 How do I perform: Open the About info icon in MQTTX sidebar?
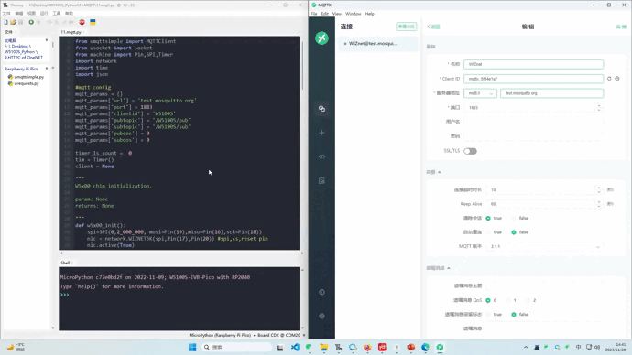coord(321,292)
